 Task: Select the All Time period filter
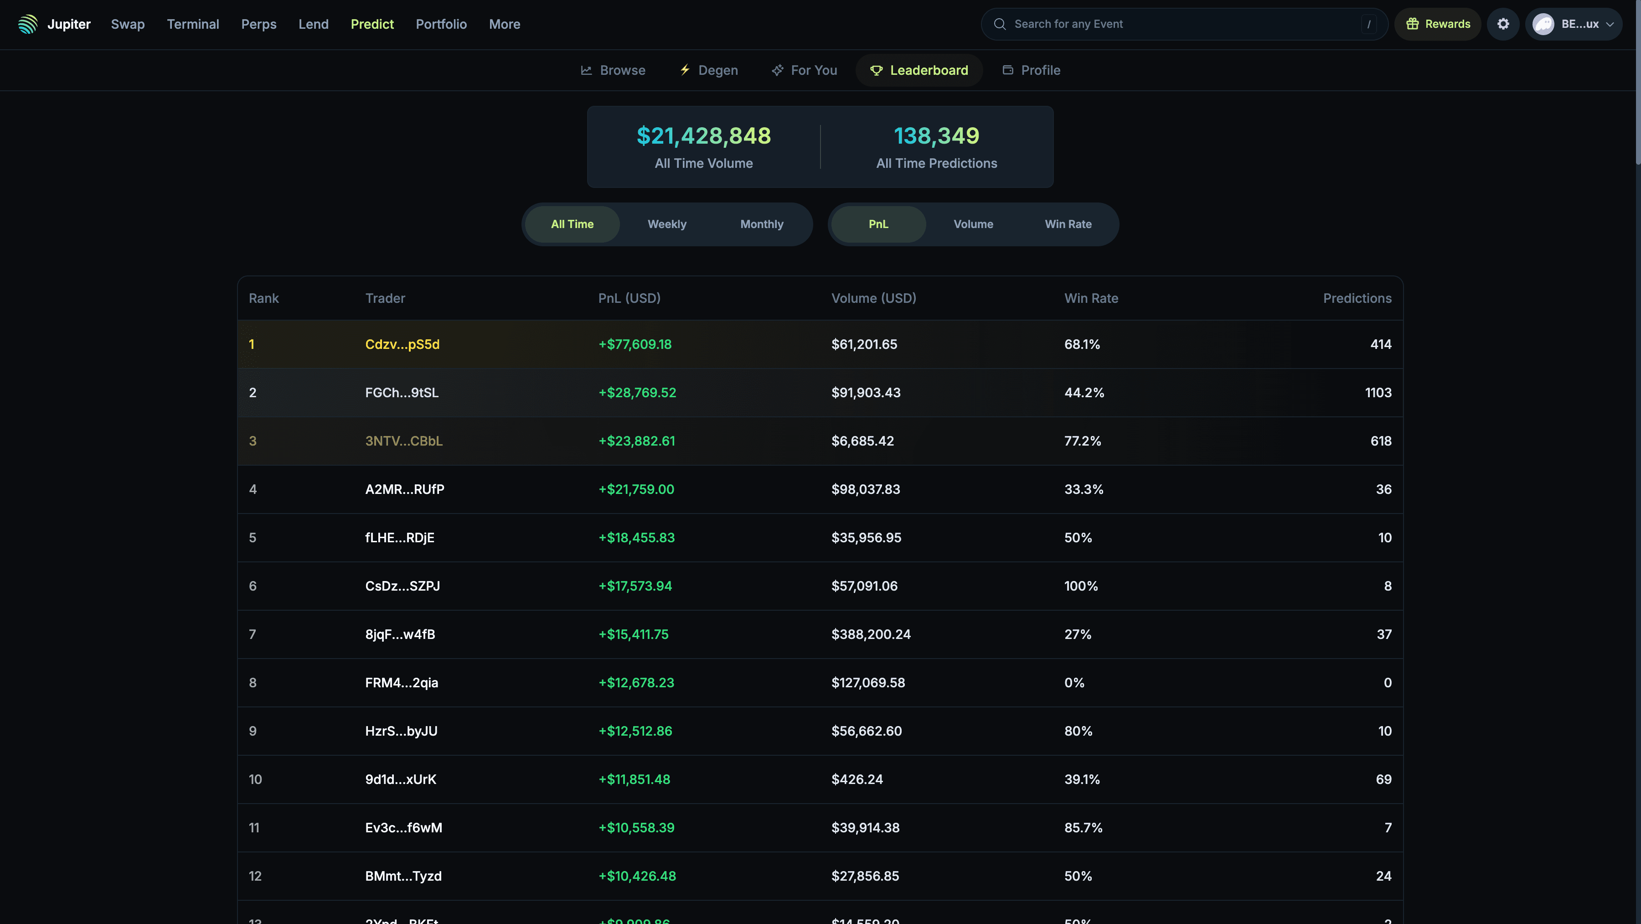572,224
